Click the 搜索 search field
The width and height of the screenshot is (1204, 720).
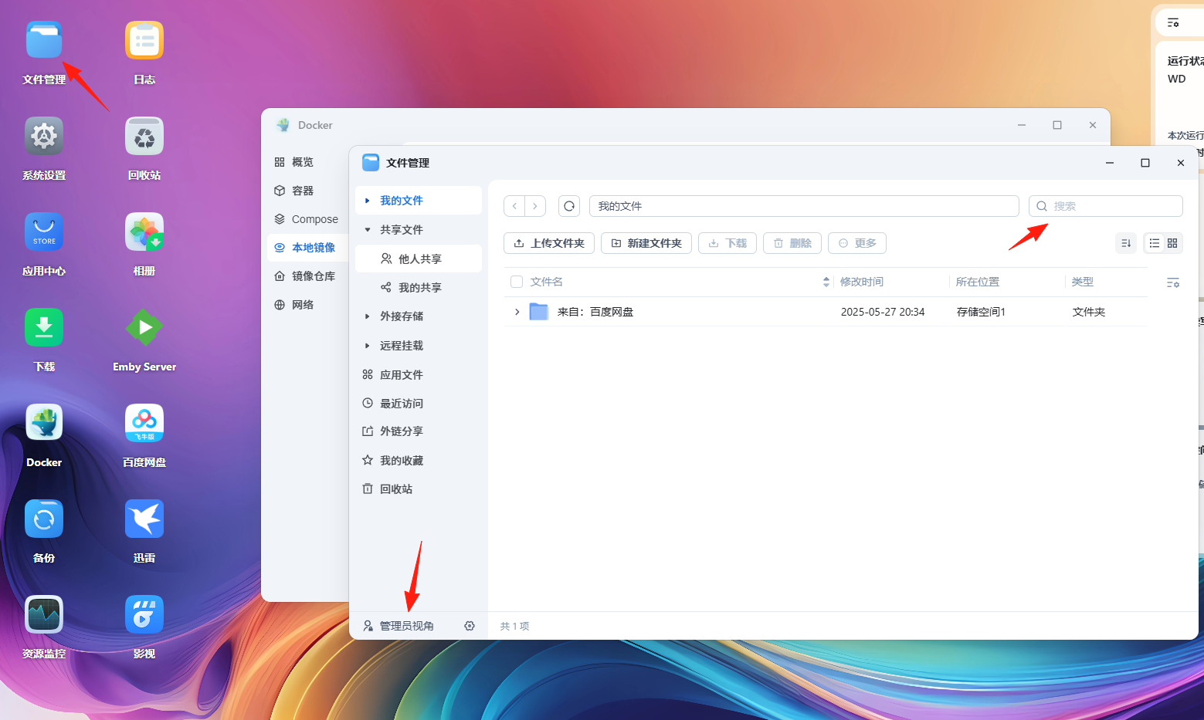(1106, 206)
